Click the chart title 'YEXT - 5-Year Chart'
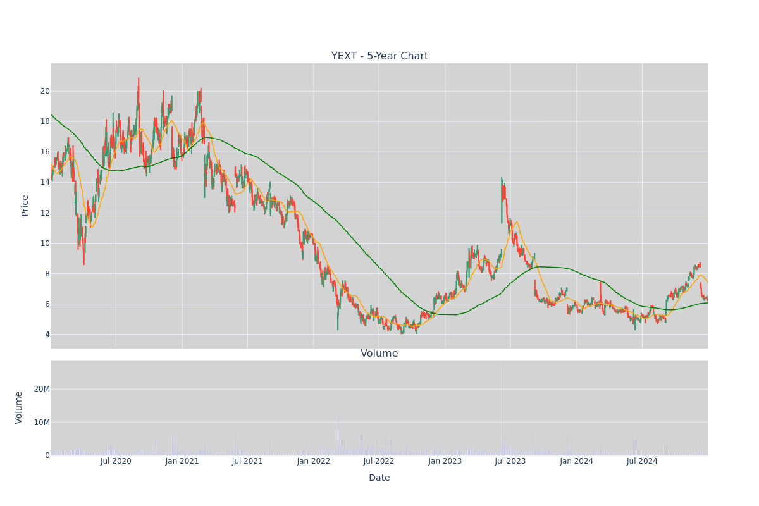The image size is (759, 506). click(x=379, y=56)
